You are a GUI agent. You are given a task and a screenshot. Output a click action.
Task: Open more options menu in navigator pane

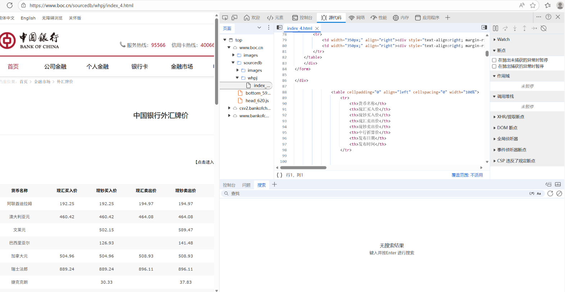pyautogui.click(x=269, y=28)
